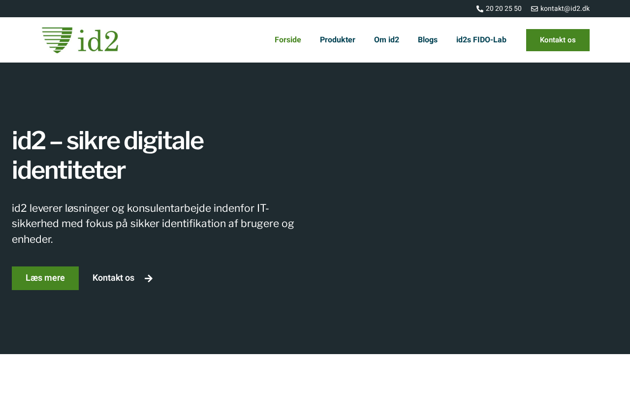This screenshot has width=630, height=394.
Task: Click the Læs mere button
Action: 45,278
